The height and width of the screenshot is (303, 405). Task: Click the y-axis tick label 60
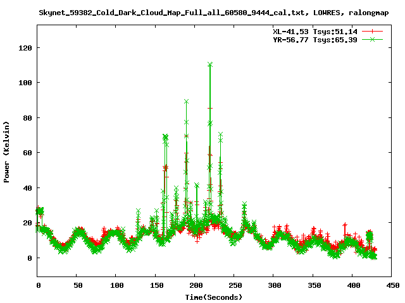point(27,153)
